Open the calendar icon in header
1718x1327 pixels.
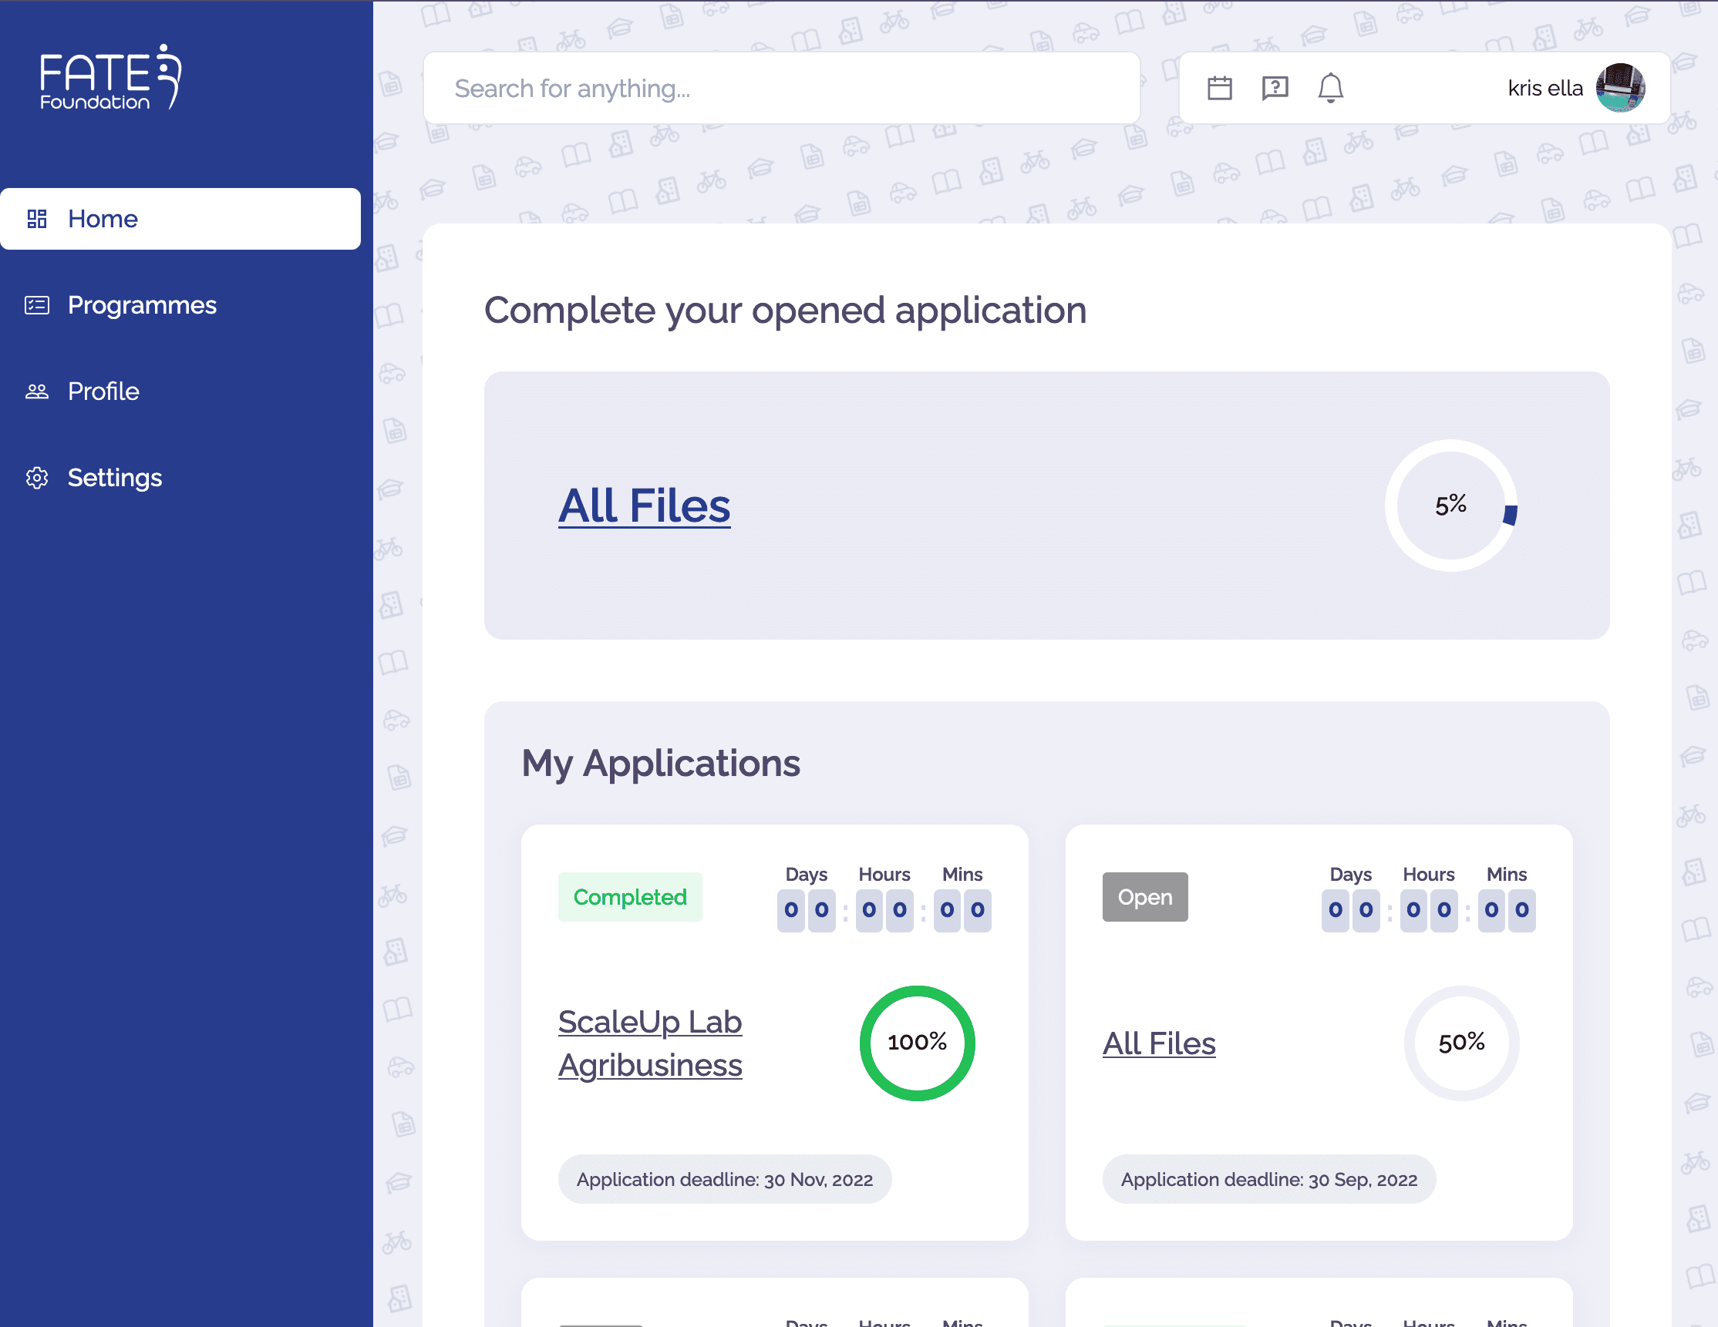(1219, 88)
